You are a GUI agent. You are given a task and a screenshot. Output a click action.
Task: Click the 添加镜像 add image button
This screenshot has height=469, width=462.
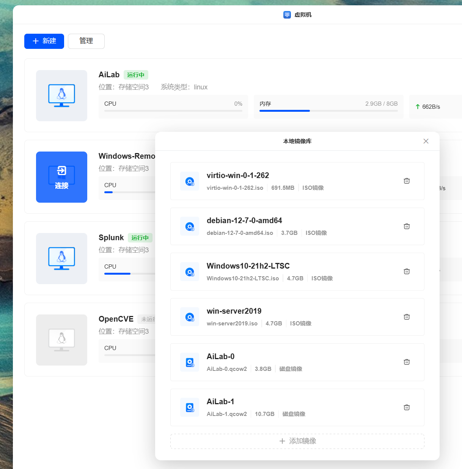297,441
